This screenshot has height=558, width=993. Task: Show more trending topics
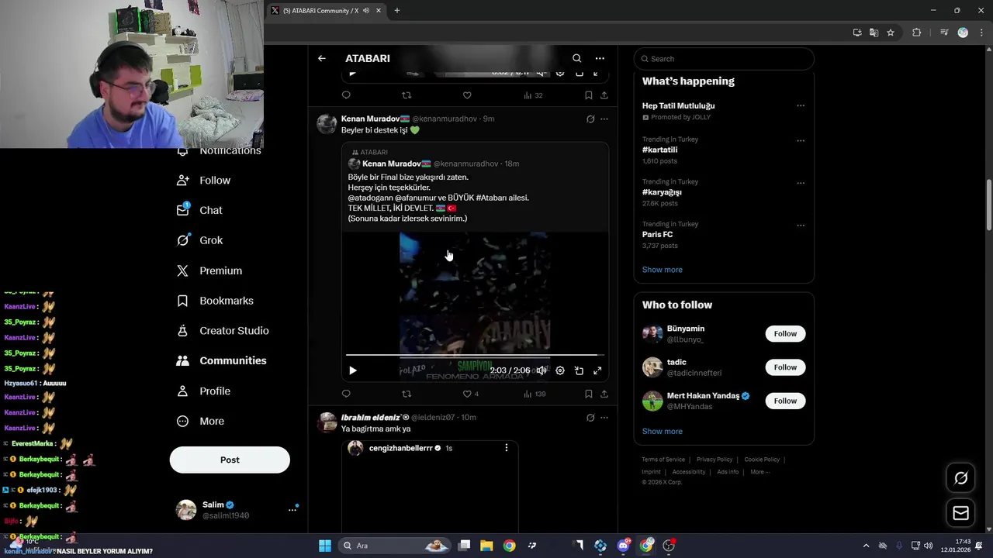[662, 270]
